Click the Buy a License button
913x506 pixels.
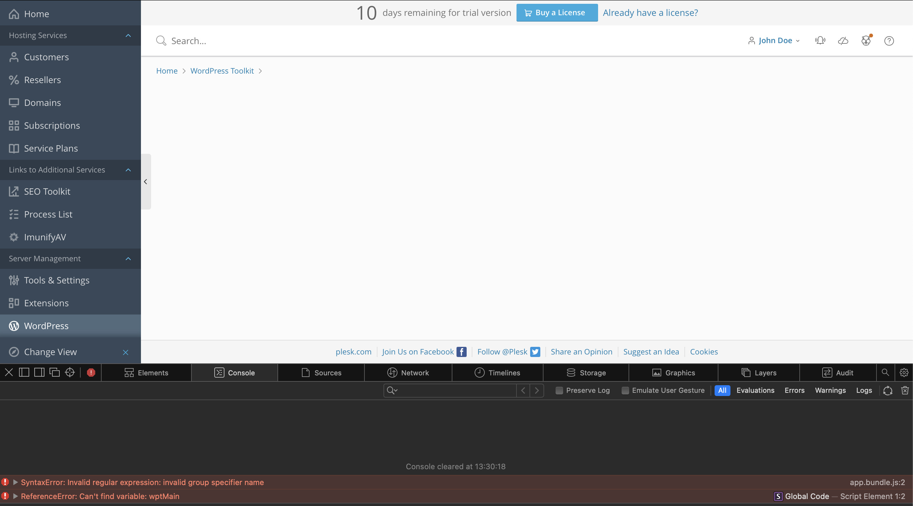click(557, 13)
